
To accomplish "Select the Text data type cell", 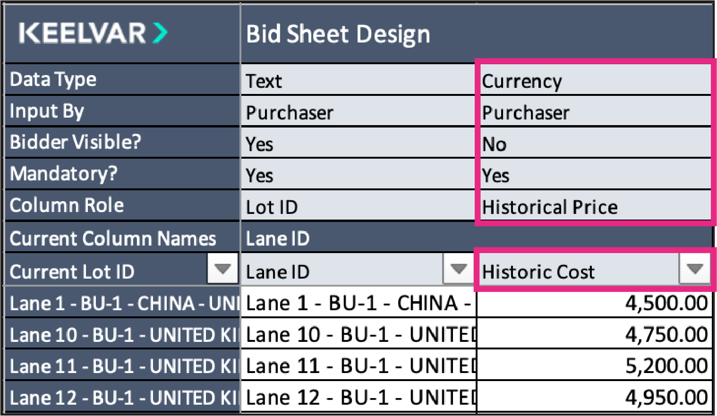I will click(x=358, y=80).
